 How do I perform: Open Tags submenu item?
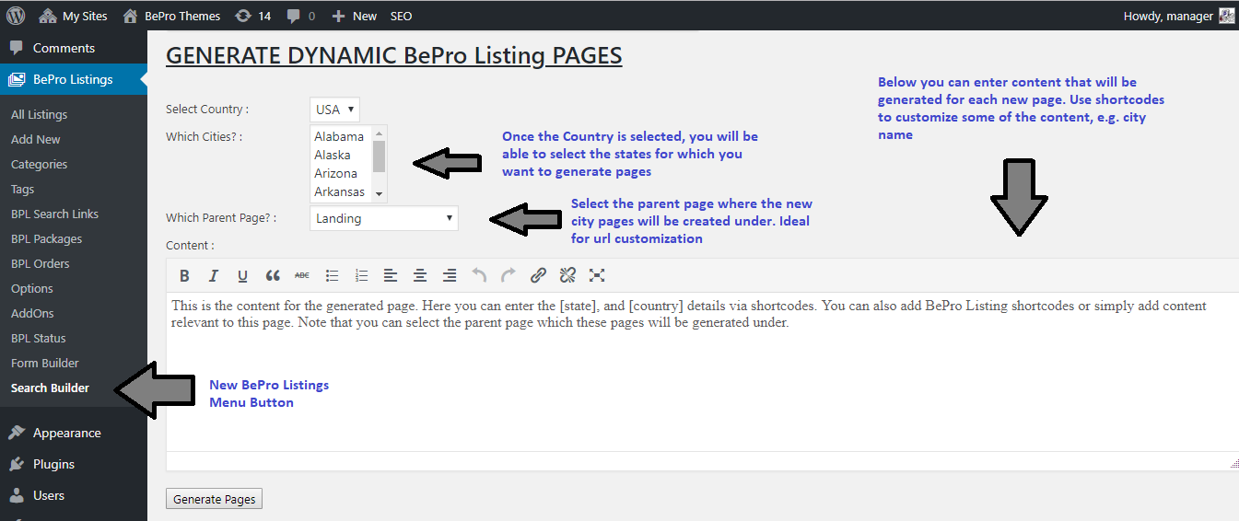[x=22, y=189]
